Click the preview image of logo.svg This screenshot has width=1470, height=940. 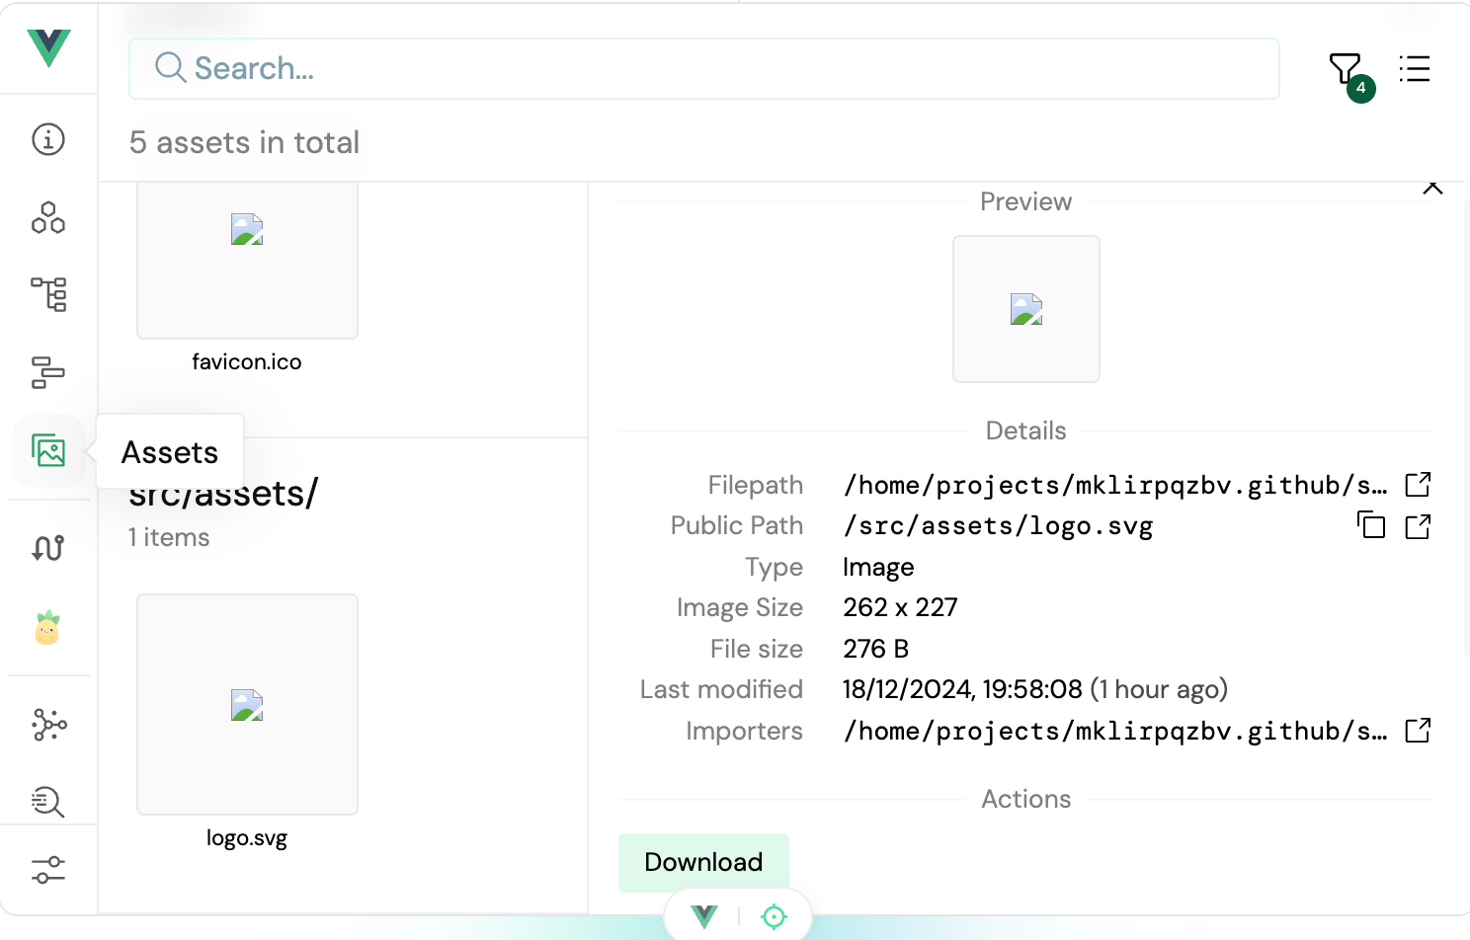click(x=1026, y=309)
